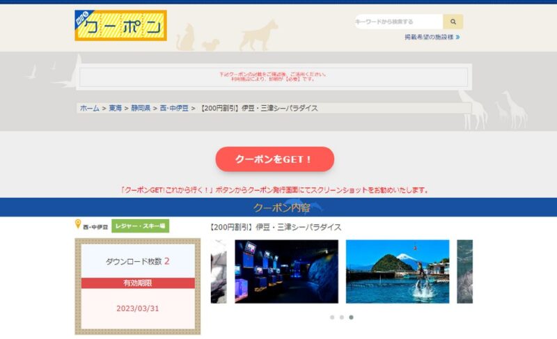Image resolution: width=557 pixels, height=339 pixels.
Task: Click the partially visible right carousel image
Action: [464, 271]
